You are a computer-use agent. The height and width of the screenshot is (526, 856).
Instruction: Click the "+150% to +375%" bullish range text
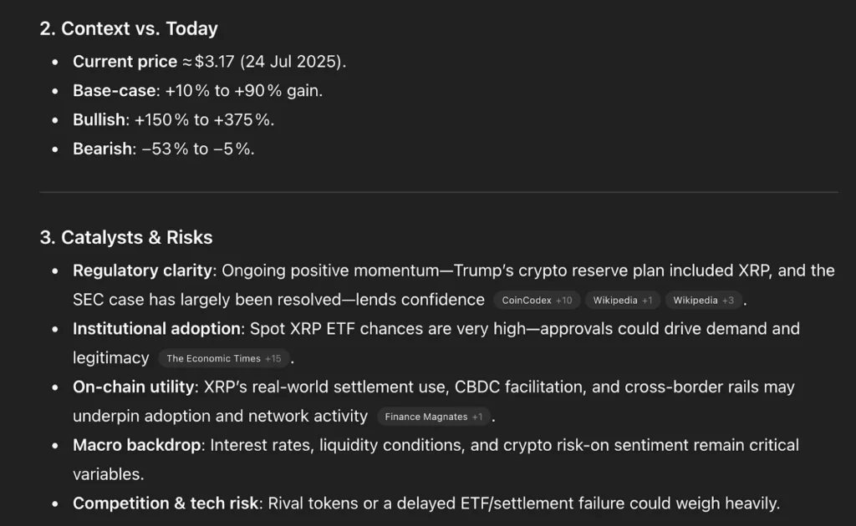coord(204,120)
